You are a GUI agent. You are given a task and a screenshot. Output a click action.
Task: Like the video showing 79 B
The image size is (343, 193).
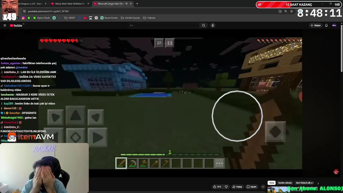217,187
